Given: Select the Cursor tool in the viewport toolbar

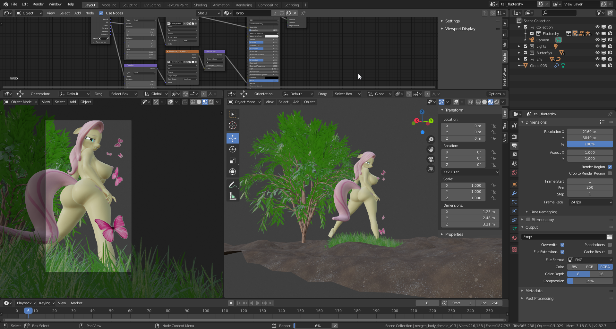Looking at the screenshot, I should [233, 126].
